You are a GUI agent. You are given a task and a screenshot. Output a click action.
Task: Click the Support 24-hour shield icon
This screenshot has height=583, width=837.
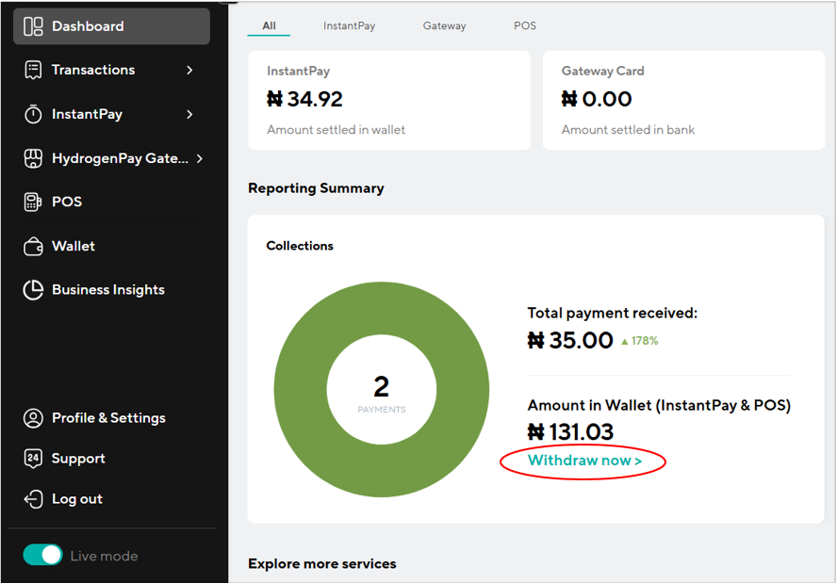[33, 459]
